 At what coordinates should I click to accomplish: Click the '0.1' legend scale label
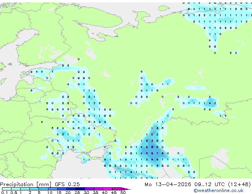4,192
